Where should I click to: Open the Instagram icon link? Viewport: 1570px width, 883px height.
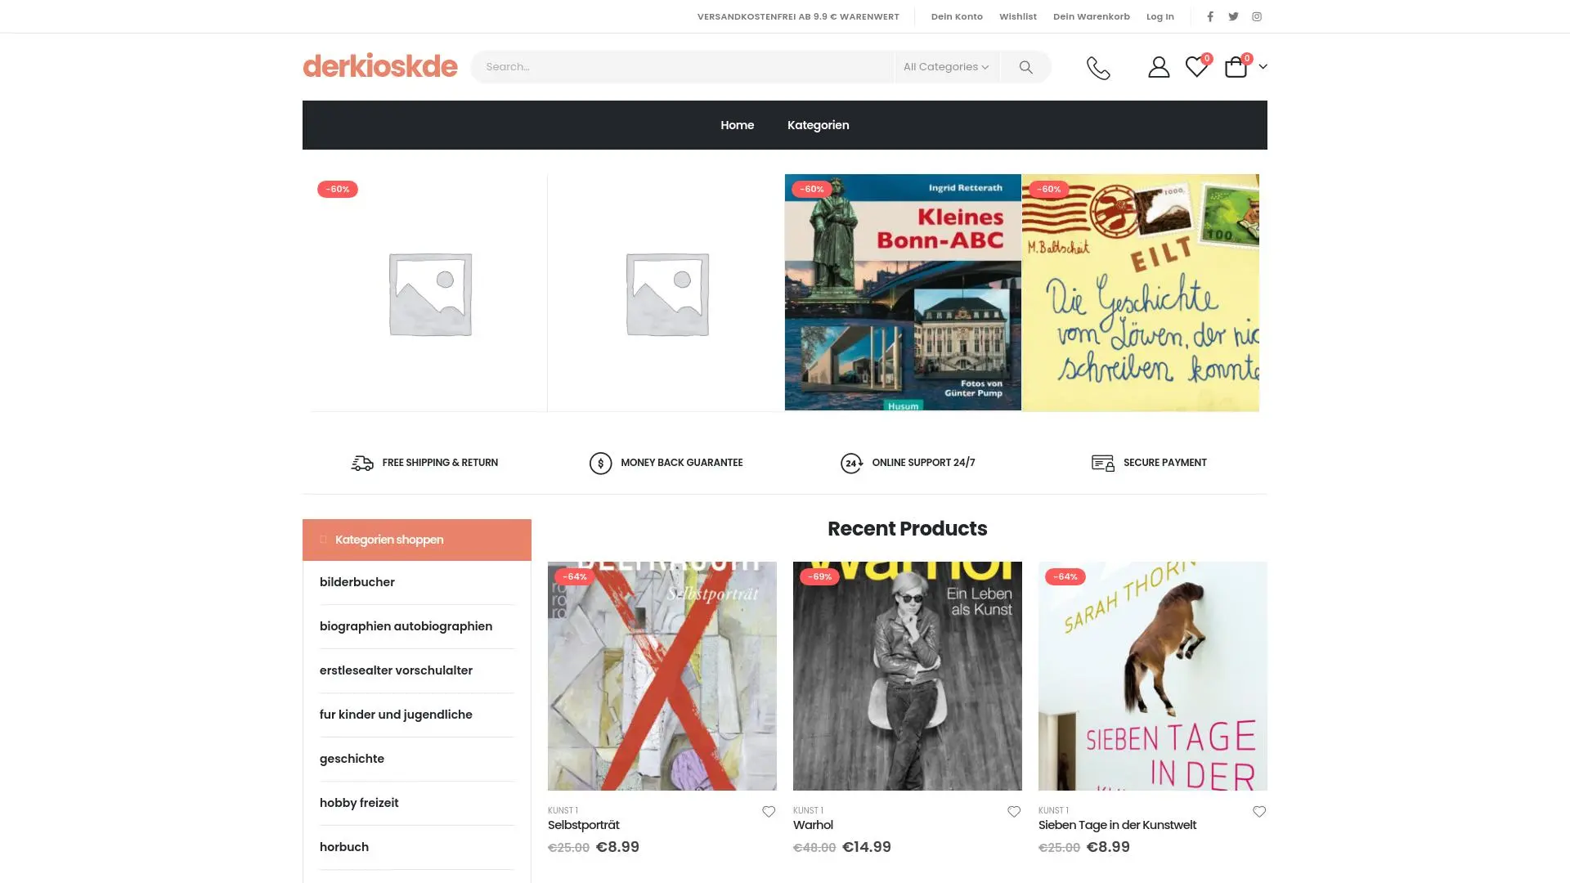(x=1257, y=16)
